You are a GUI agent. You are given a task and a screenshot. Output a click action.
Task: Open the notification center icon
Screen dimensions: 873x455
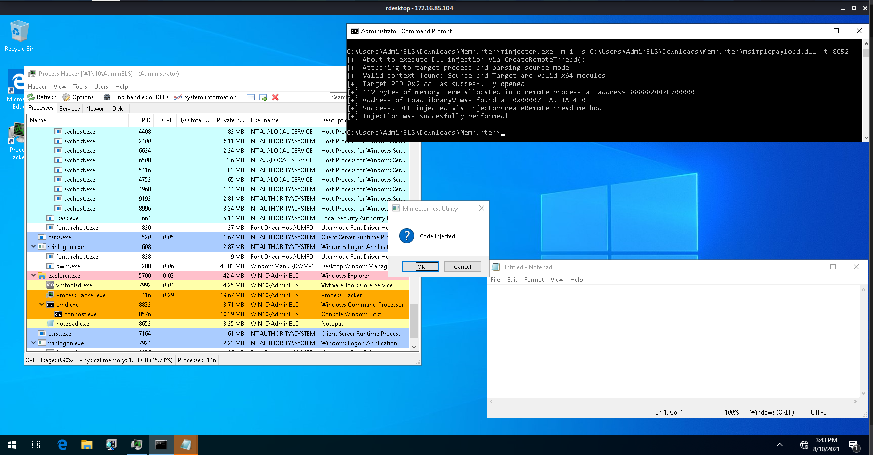click(854, 445)
